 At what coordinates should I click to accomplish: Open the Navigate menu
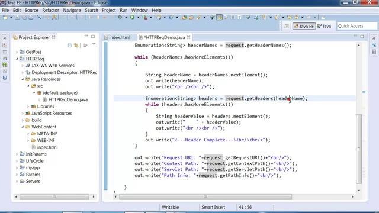click(x=72, y=11)
